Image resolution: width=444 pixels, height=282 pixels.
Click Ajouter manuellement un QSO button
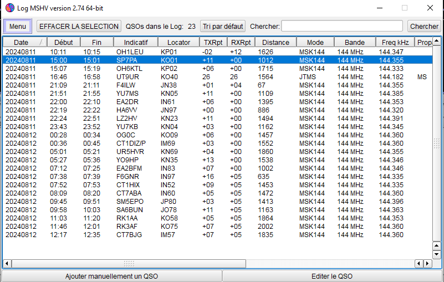point(111,276)
